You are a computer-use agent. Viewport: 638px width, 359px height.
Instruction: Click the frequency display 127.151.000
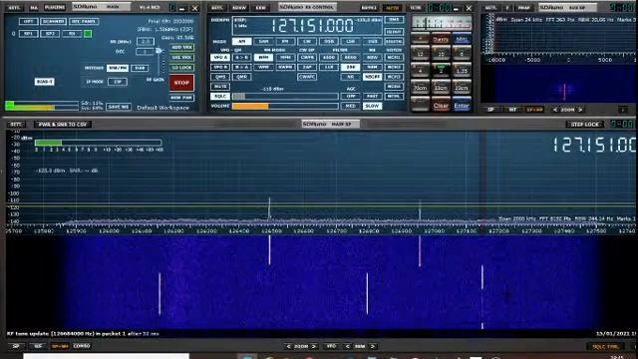click(x=312, y=26)
